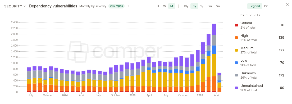Select monthly (M) granularity
The image size is (292, 104).
(171, 6)
